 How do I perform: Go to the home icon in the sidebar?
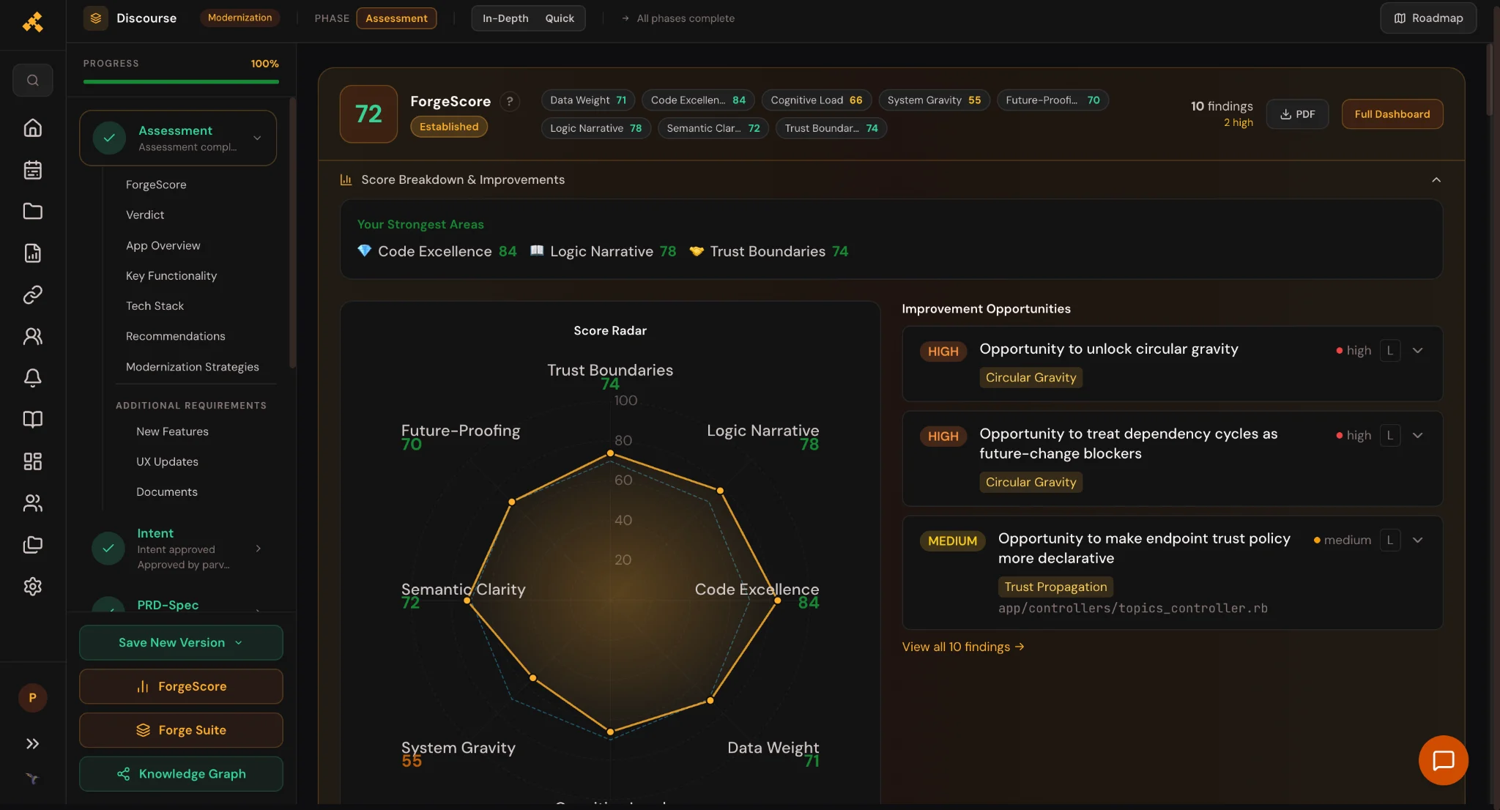(32, 128)
